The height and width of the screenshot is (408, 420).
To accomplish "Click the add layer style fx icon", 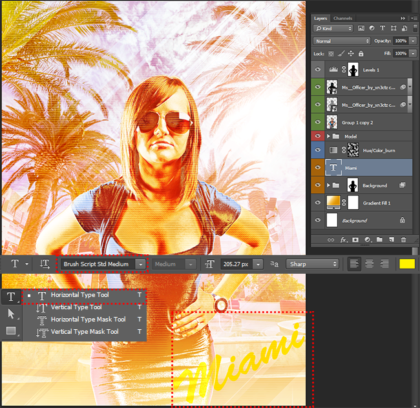I will click(343, 240).
